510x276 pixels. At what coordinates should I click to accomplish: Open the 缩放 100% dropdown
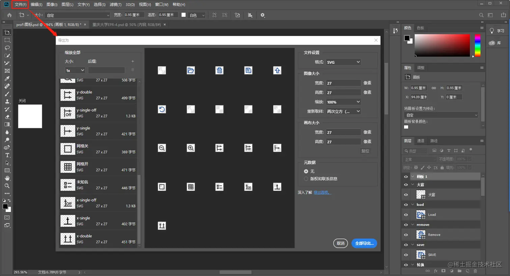coord(343,102)
